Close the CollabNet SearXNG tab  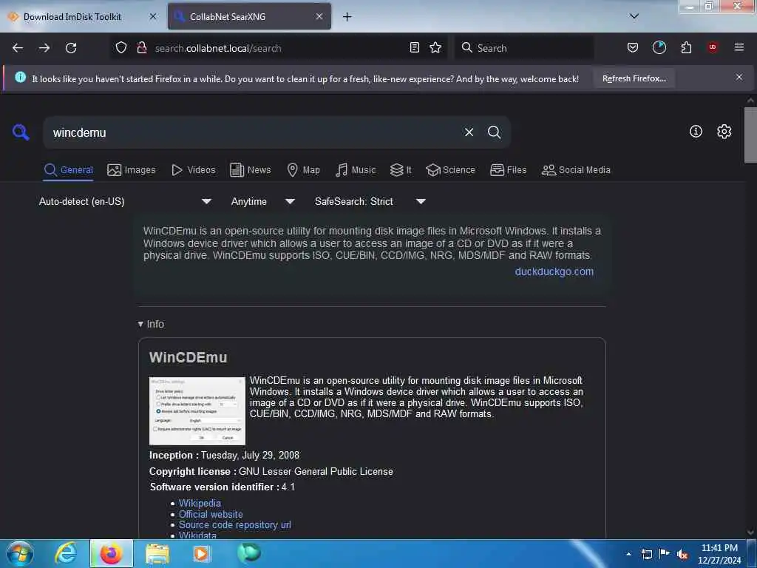[319, 16]
